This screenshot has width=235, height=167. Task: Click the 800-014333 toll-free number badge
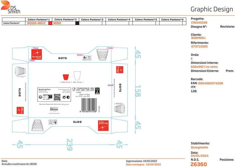point(54,110)
